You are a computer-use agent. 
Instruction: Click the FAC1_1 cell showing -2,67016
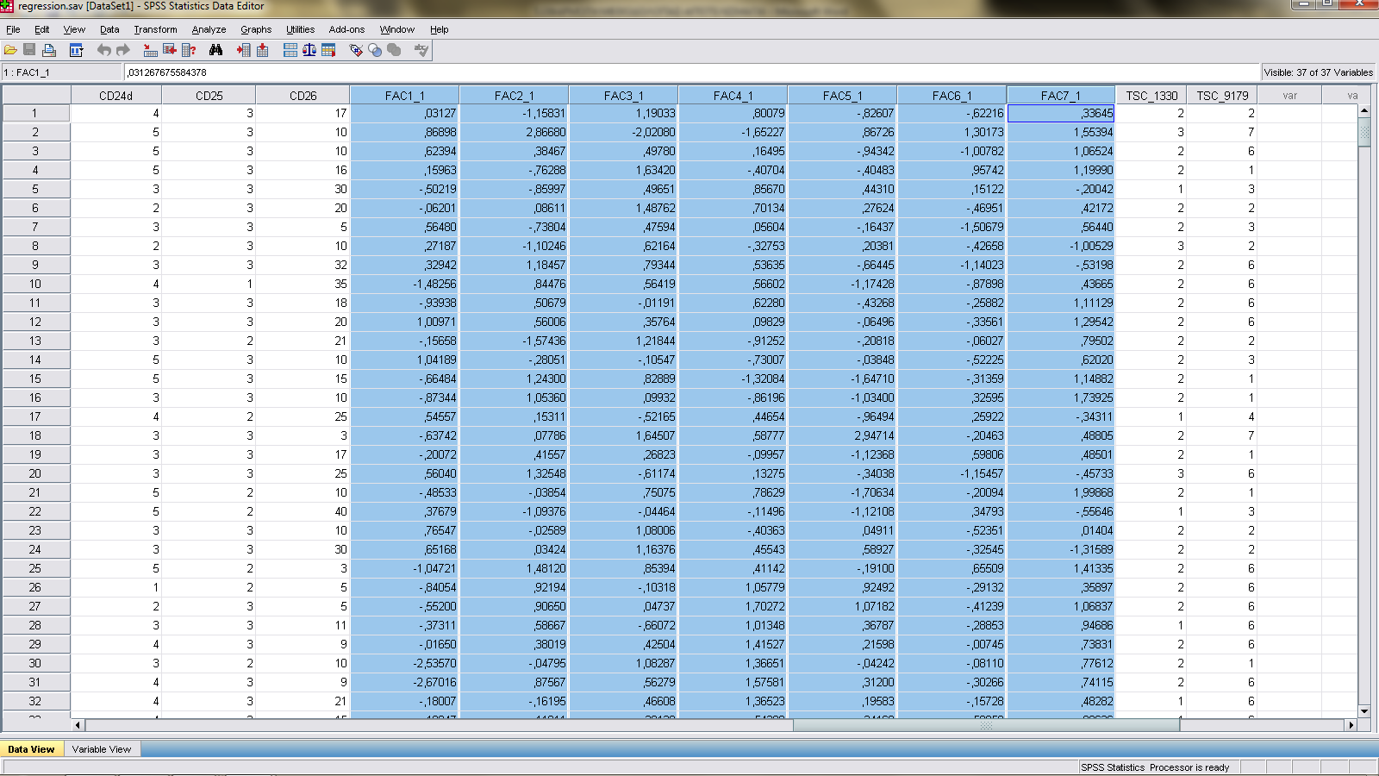click(404, 682)
